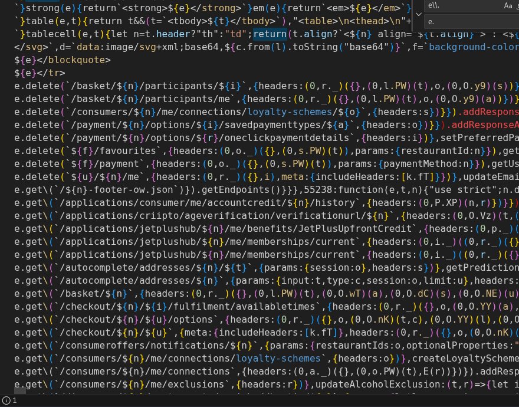
Task: Toggle Match Case in find widget
Action: tap(508, 6)
